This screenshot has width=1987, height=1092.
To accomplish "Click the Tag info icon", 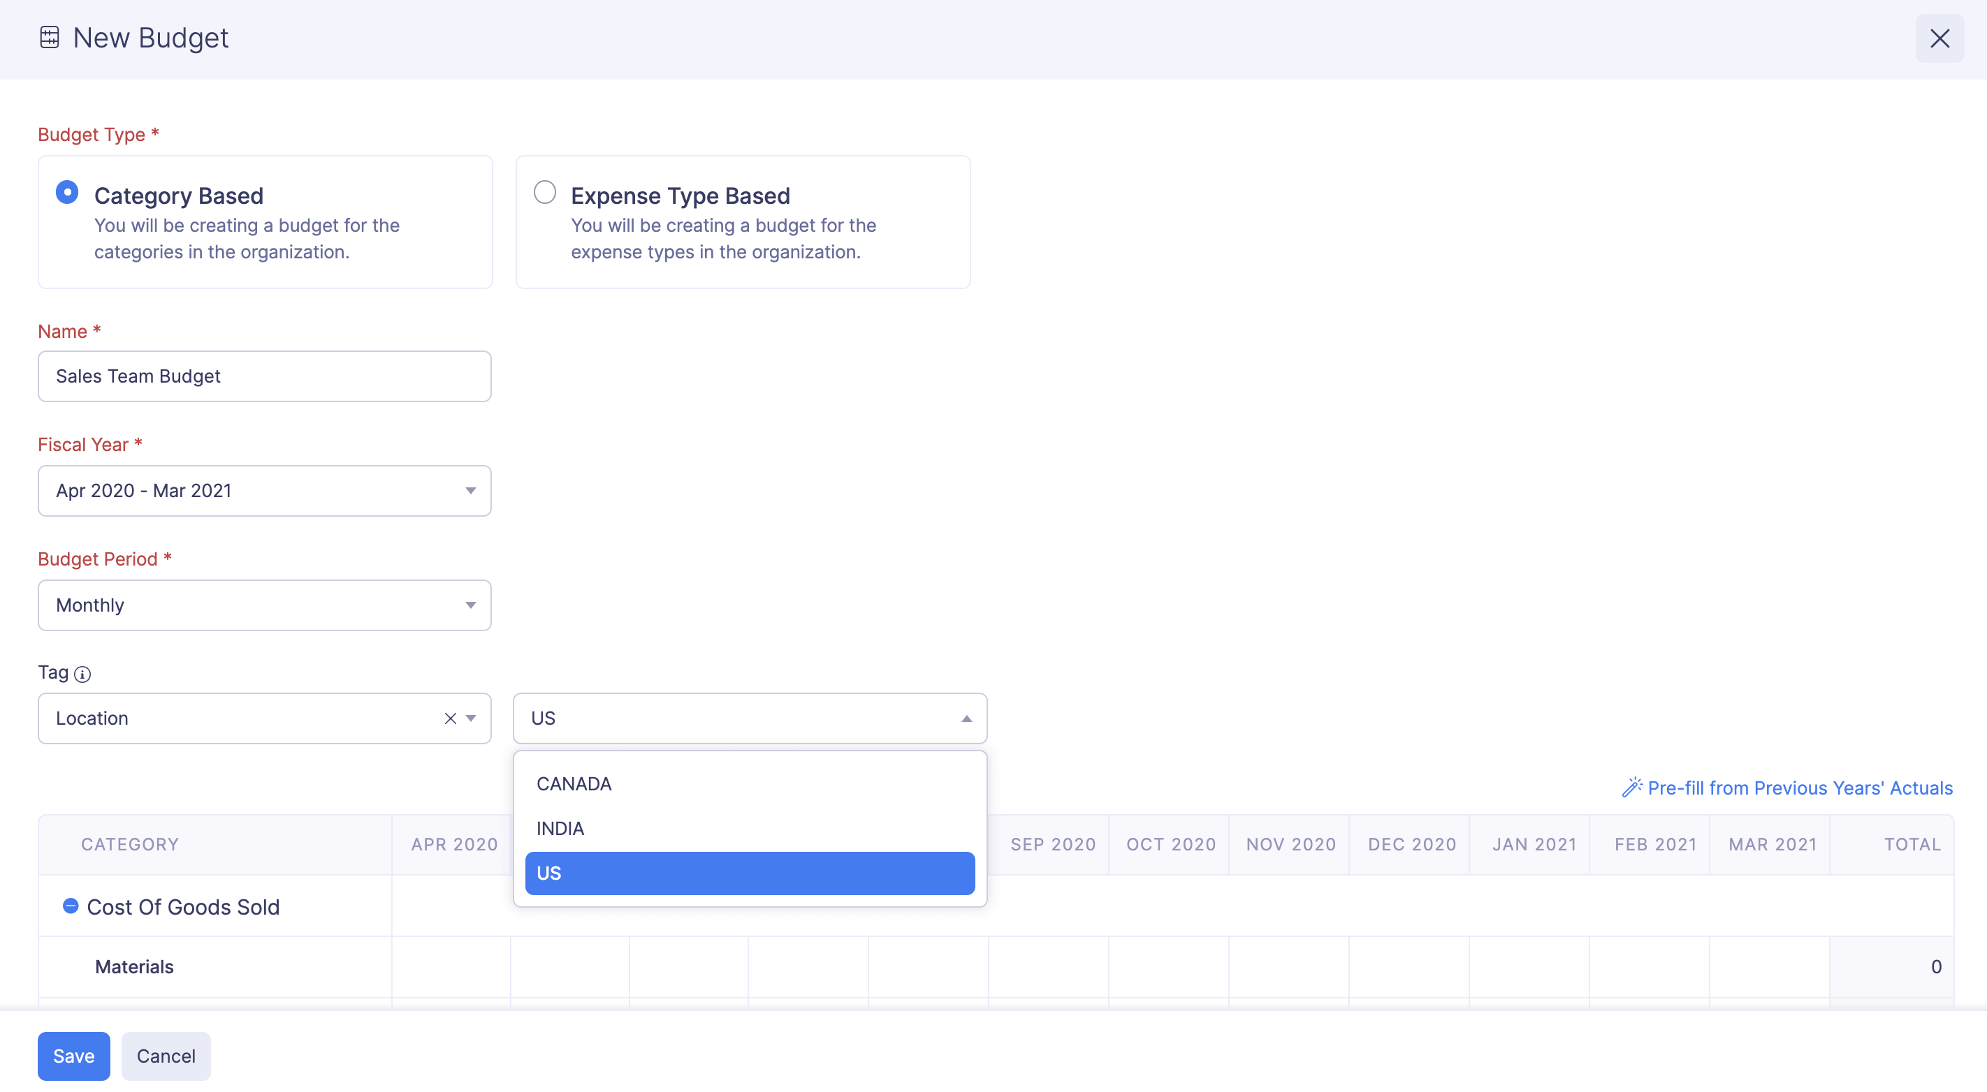I will [82, 674].
